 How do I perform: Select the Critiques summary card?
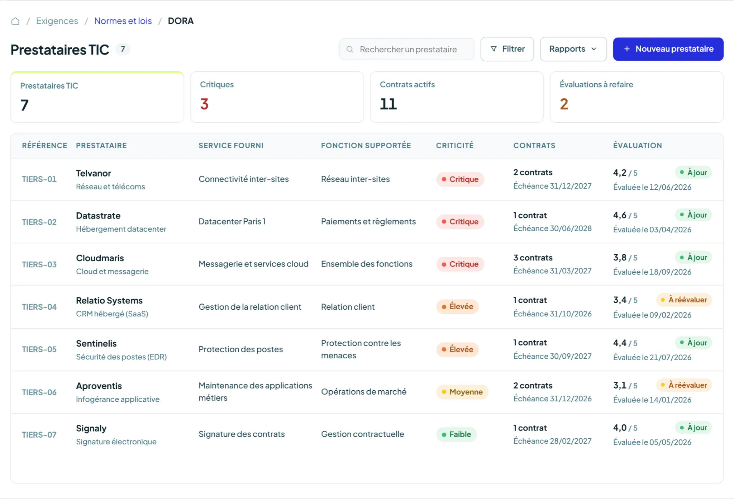277,97
